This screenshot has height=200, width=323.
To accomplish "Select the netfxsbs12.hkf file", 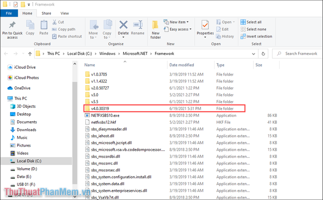I will point(103,122).
